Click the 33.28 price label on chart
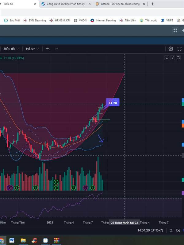This screenshot has height=245, width=184. [x=113, y=103]
